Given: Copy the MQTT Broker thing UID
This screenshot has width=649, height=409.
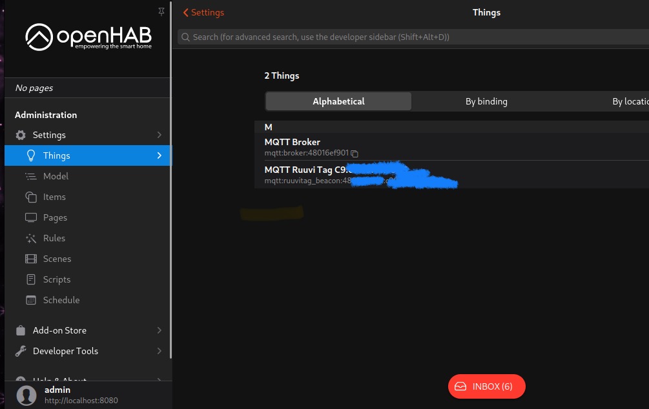Looking at the screenshot, I should click(x=354, y=154).
